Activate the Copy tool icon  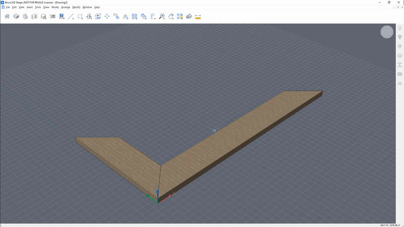pyautogui.click(x=116, y=17)
